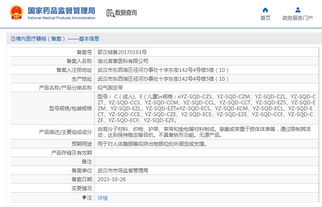Click the national emblem logo
The width and height of the screenshot is (322, 207).
pyautogui.click(x=17, y=13)
